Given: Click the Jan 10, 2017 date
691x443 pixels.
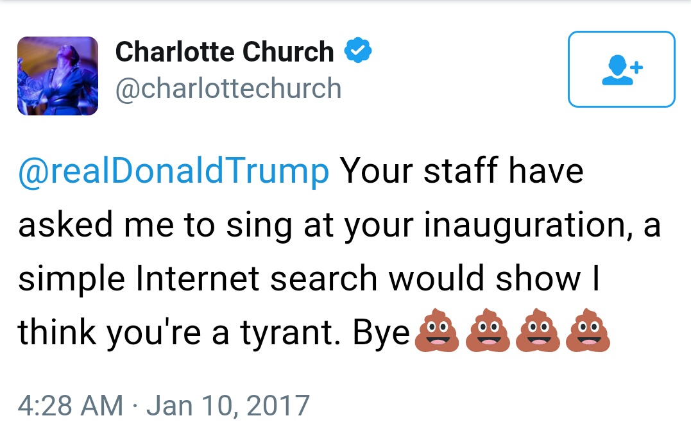Looking at the screenshot, I should (x=228, y=405).
